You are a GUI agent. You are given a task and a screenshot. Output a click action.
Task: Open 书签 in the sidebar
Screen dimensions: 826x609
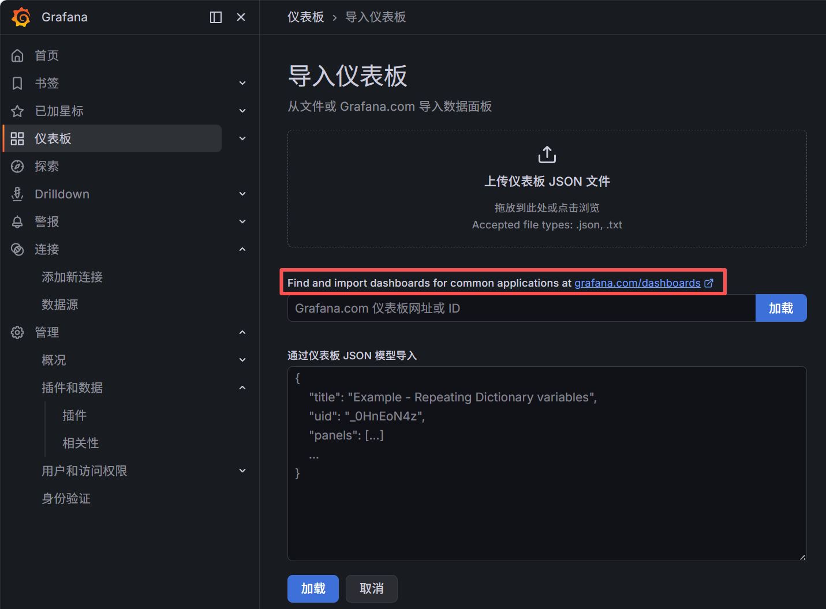pyautogui.click(x=47, y=83)
